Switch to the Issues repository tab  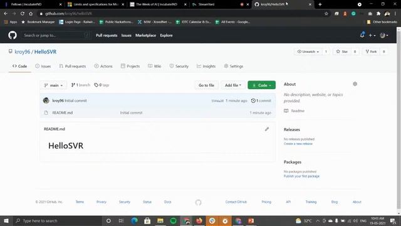(43, 66)
